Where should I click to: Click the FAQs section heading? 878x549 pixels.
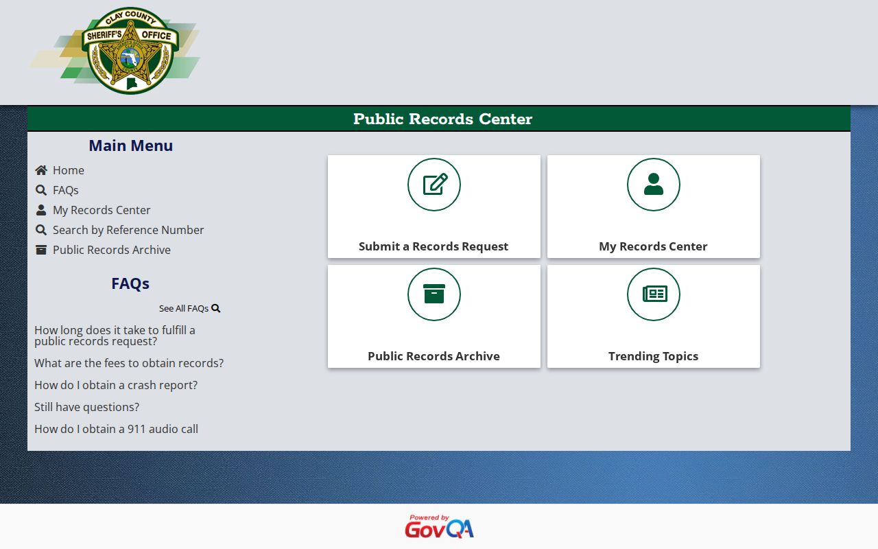coord(130,283)
